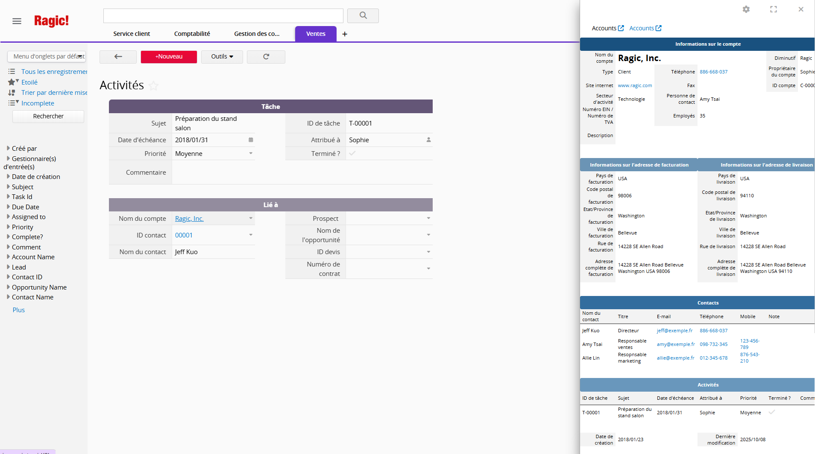The height and width of the screenshot is (454, 815).
Task: Toggle the Terminé ? checkbox
Action: pos(352,153)
